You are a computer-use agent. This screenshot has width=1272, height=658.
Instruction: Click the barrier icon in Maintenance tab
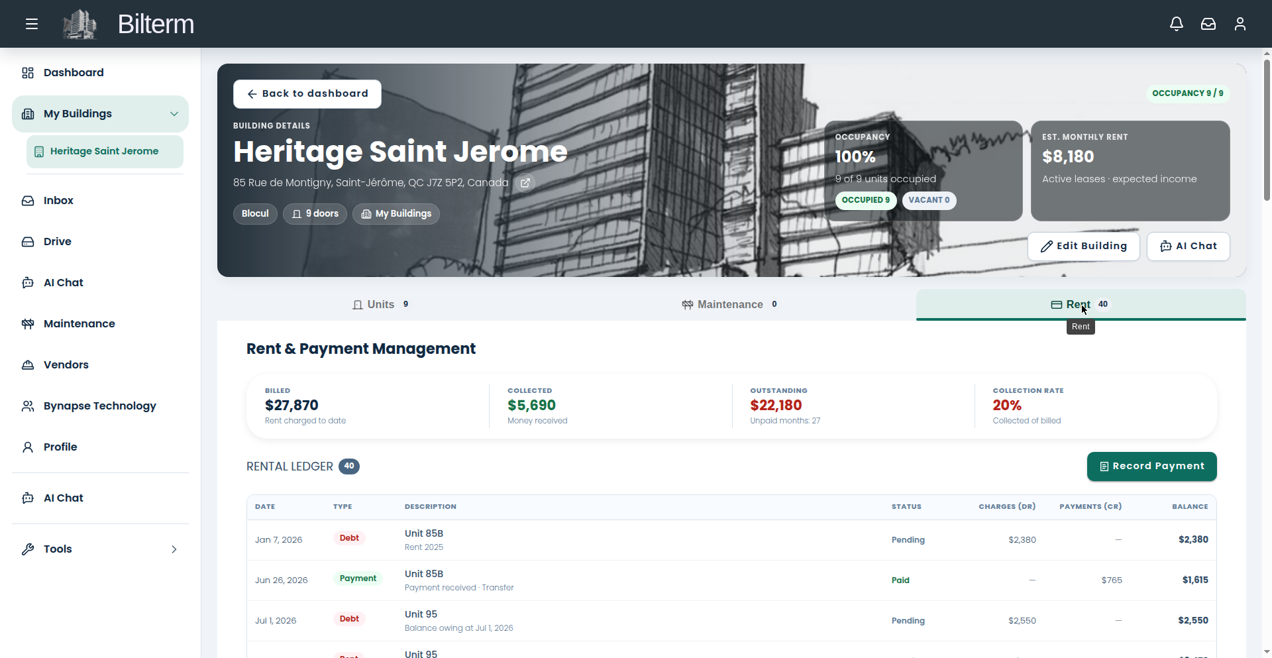click(x=688, y=305)
